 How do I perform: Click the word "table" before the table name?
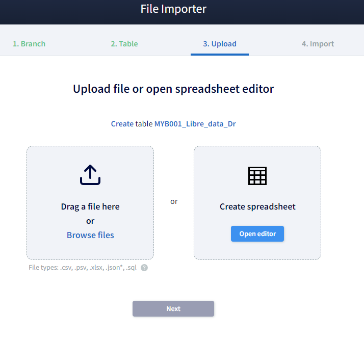(144, 124)
